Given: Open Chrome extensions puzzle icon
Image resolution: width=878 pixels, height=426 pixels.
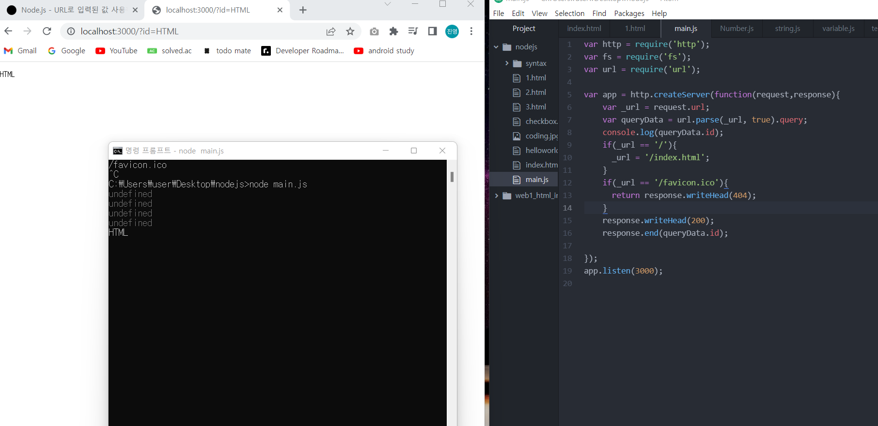Looking at the screenshot, I should click(x=393, y=31).
